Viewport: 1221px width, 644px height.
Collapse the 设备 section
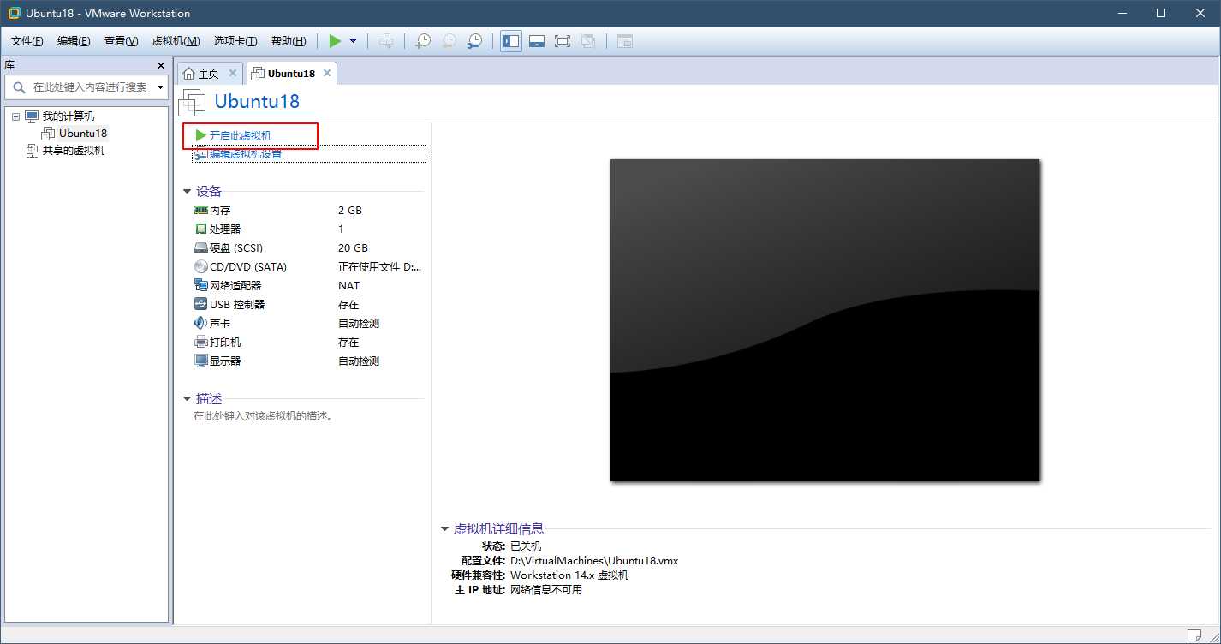(188, 192)
